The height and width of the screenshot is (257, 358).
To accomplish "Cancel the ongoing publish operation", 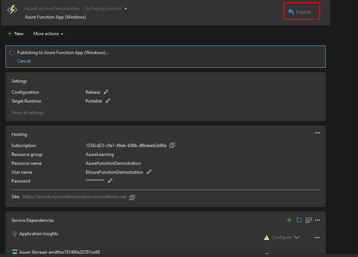I will (24, 61).
